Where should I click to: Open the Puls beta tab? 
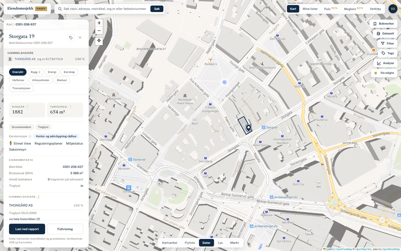pyautogui.click(x=331, y=9)
